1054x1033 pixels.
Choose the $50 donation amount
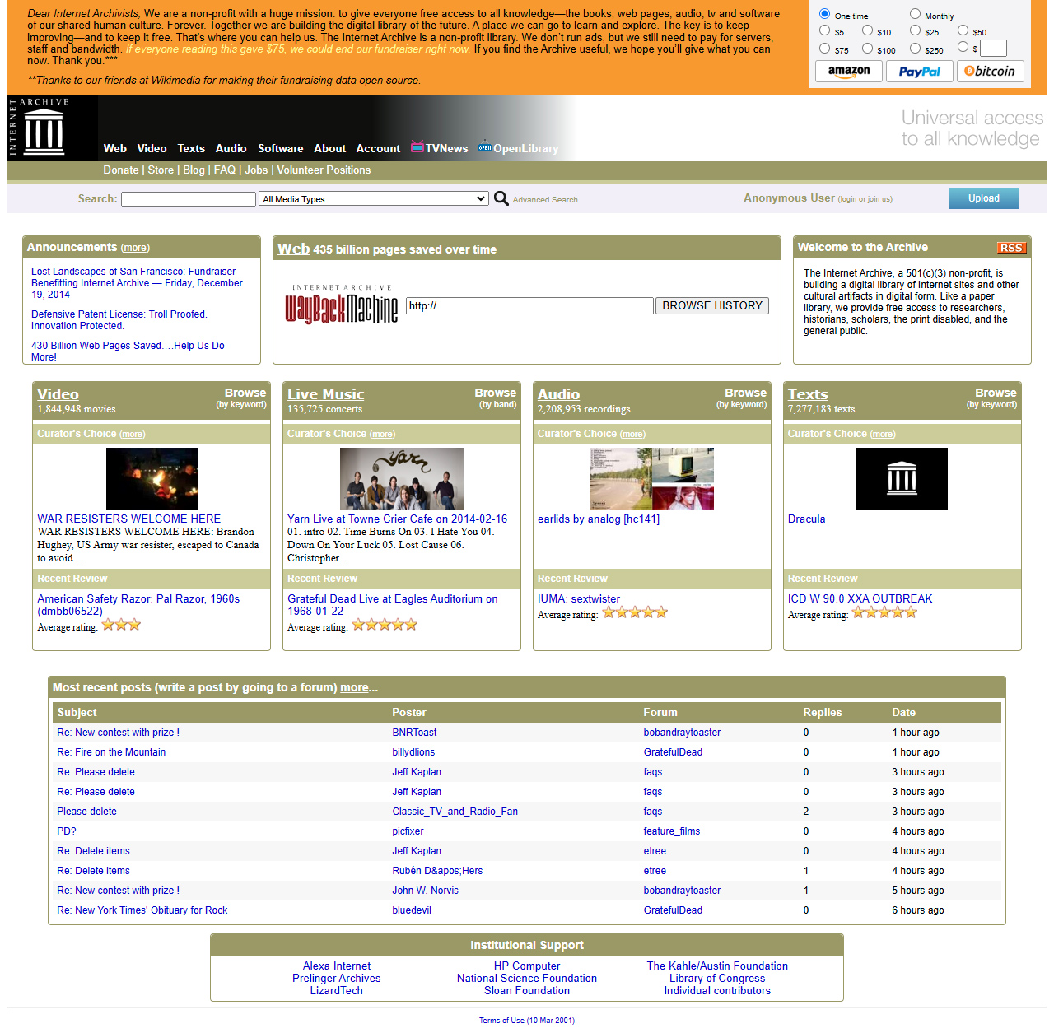(963, 30)
